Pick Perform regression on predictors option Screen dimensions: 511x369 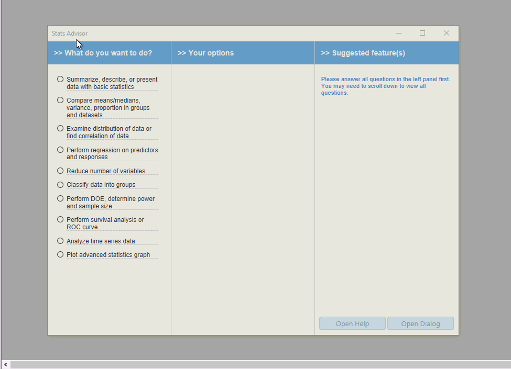pyautogui.click(x=60, y=150)
